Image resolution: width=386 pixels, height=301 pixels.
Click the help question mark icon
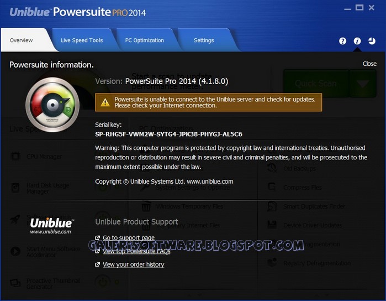point(342,41)
